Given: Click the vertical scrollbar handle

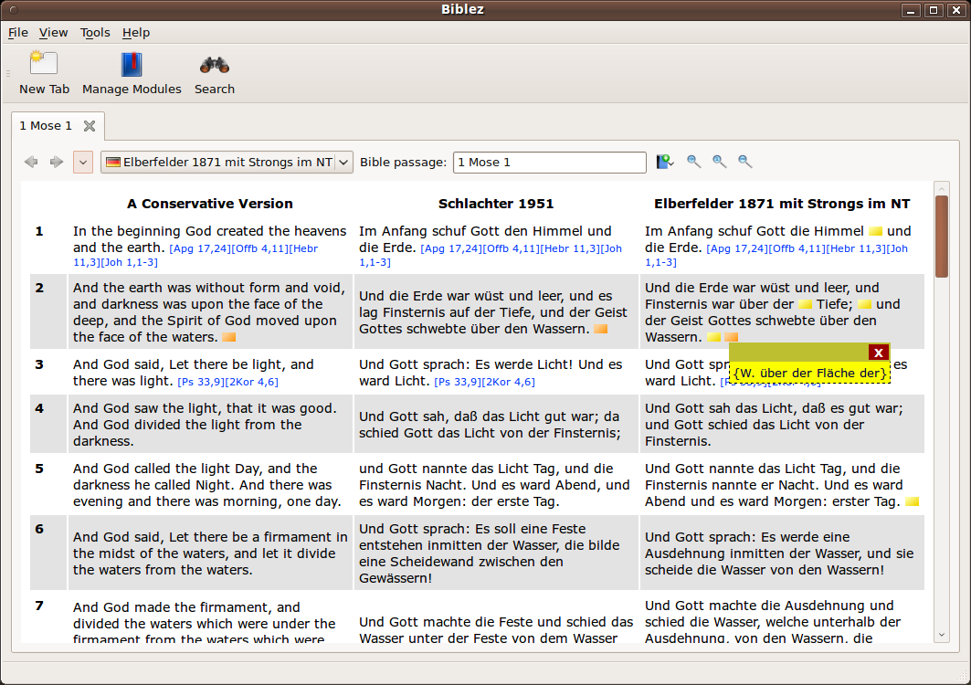Looking at the screenshot, I should (942, 235).
